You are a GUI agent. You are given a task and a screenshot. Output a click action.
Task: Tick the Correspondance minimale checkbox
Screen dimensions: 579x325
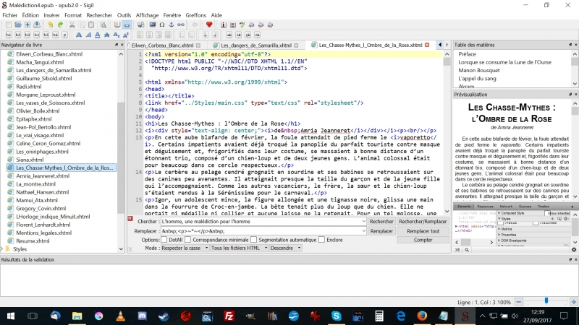click(x=188, y=239)
